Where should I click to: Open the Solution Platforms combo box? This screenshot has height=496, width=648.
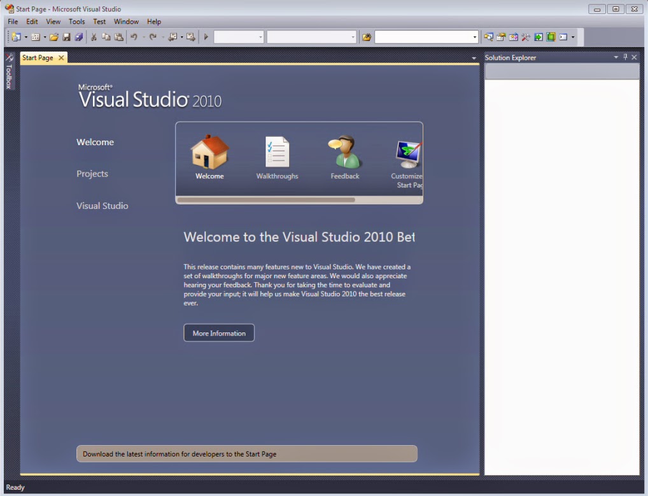(x=312, y=37)
